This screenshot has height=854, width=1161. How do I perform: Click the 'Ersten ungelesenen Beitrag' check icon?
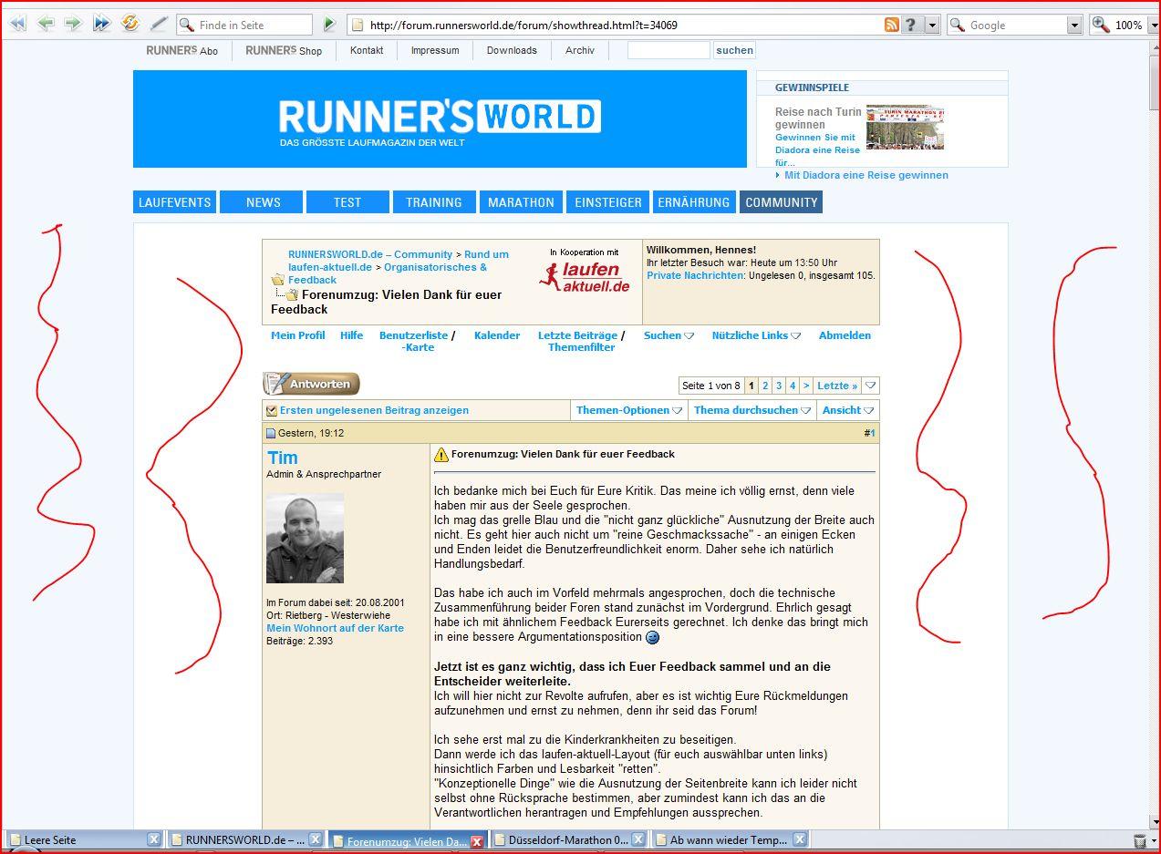[272, 410]
